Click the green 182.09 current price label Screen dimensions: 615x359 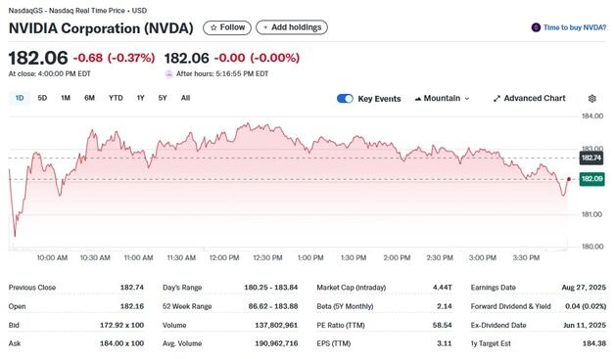click(591, 179)
